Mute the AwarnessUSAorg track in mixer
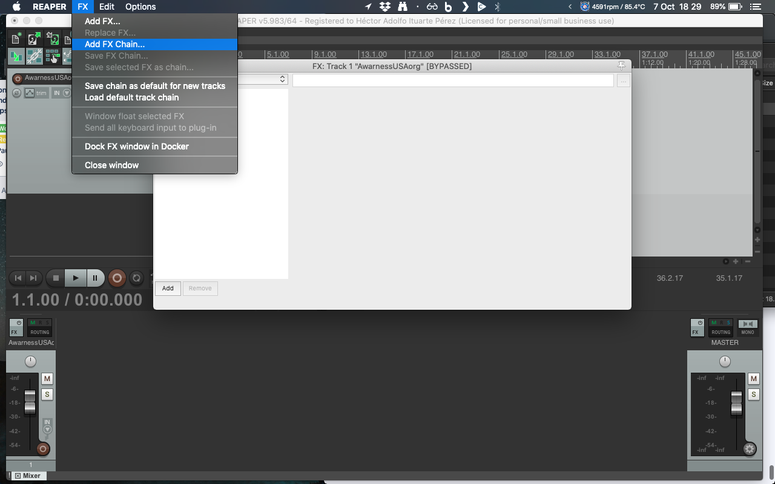Viewport: 775px width, 484px height. 47,379
